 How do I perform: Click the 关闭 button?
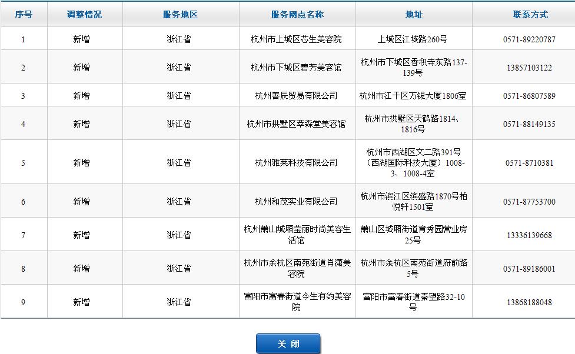point(288,343)
